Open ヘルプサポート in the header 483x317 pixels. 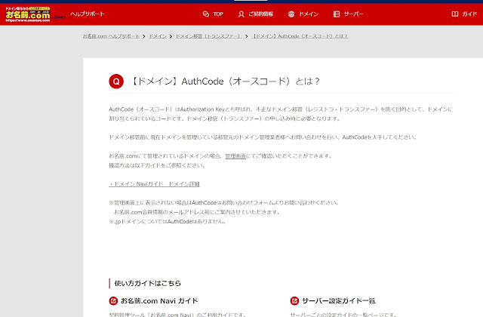click(x=88, y=14)
